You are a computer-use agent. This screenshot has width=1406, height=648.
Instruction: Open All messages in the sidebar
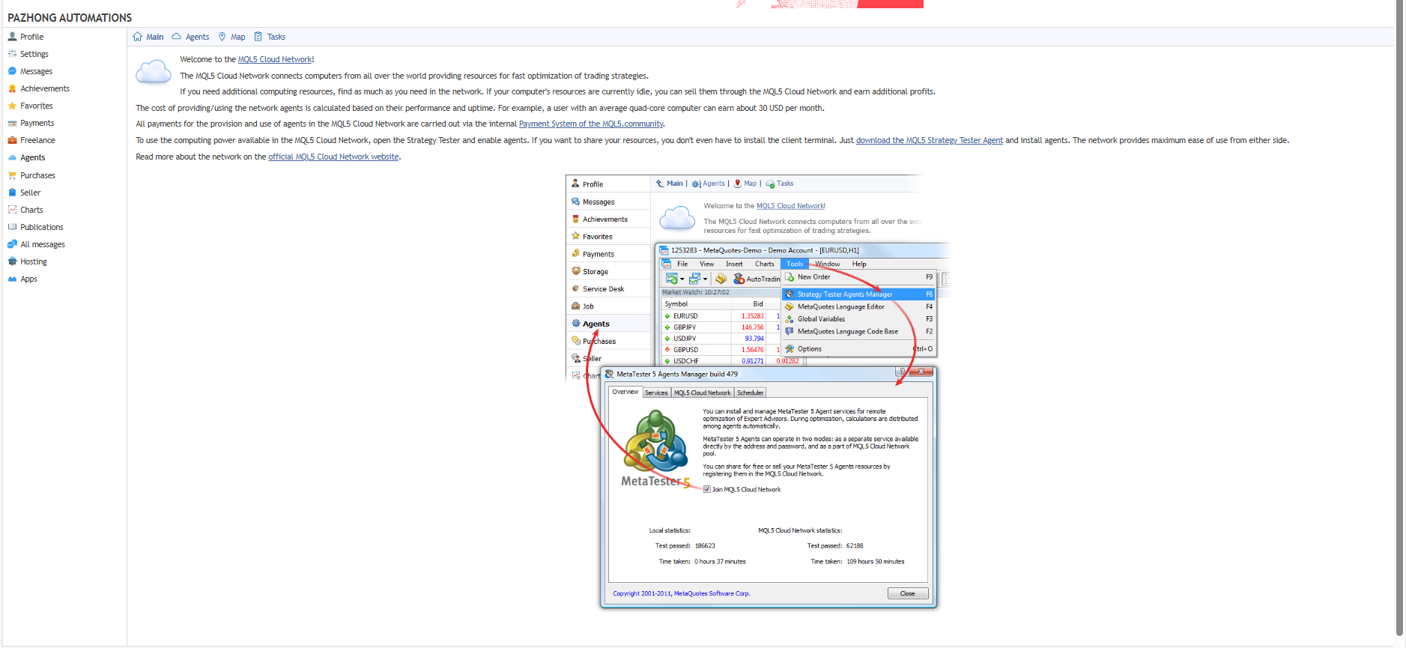click(43, 244)
